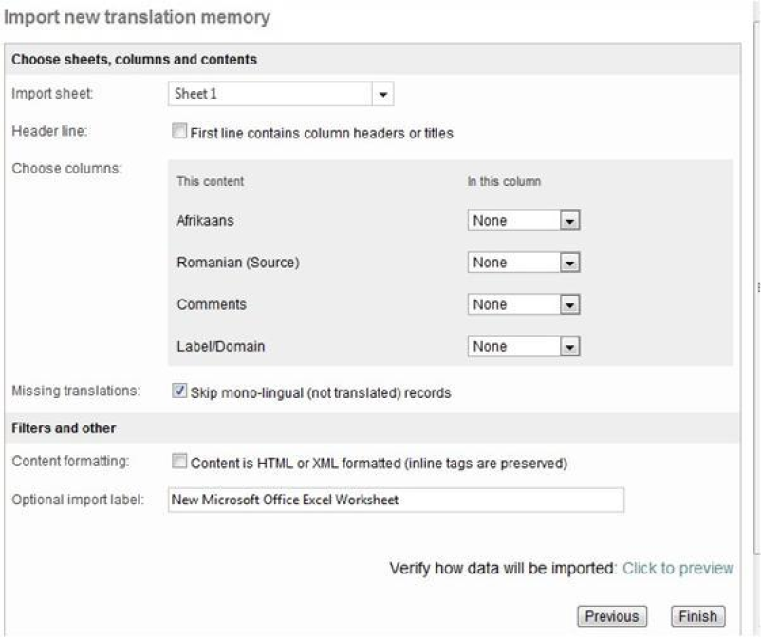Enable First line contains column headers checkbox
761x637 pixels.
click(x=179, y=133)
